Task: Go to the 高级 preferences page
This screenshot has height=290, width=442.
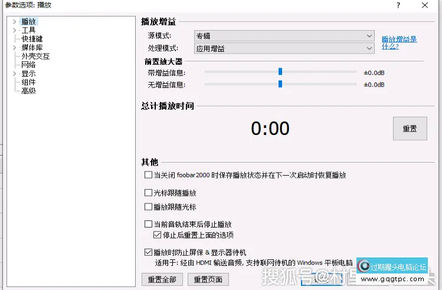Action: pos(28,91)
